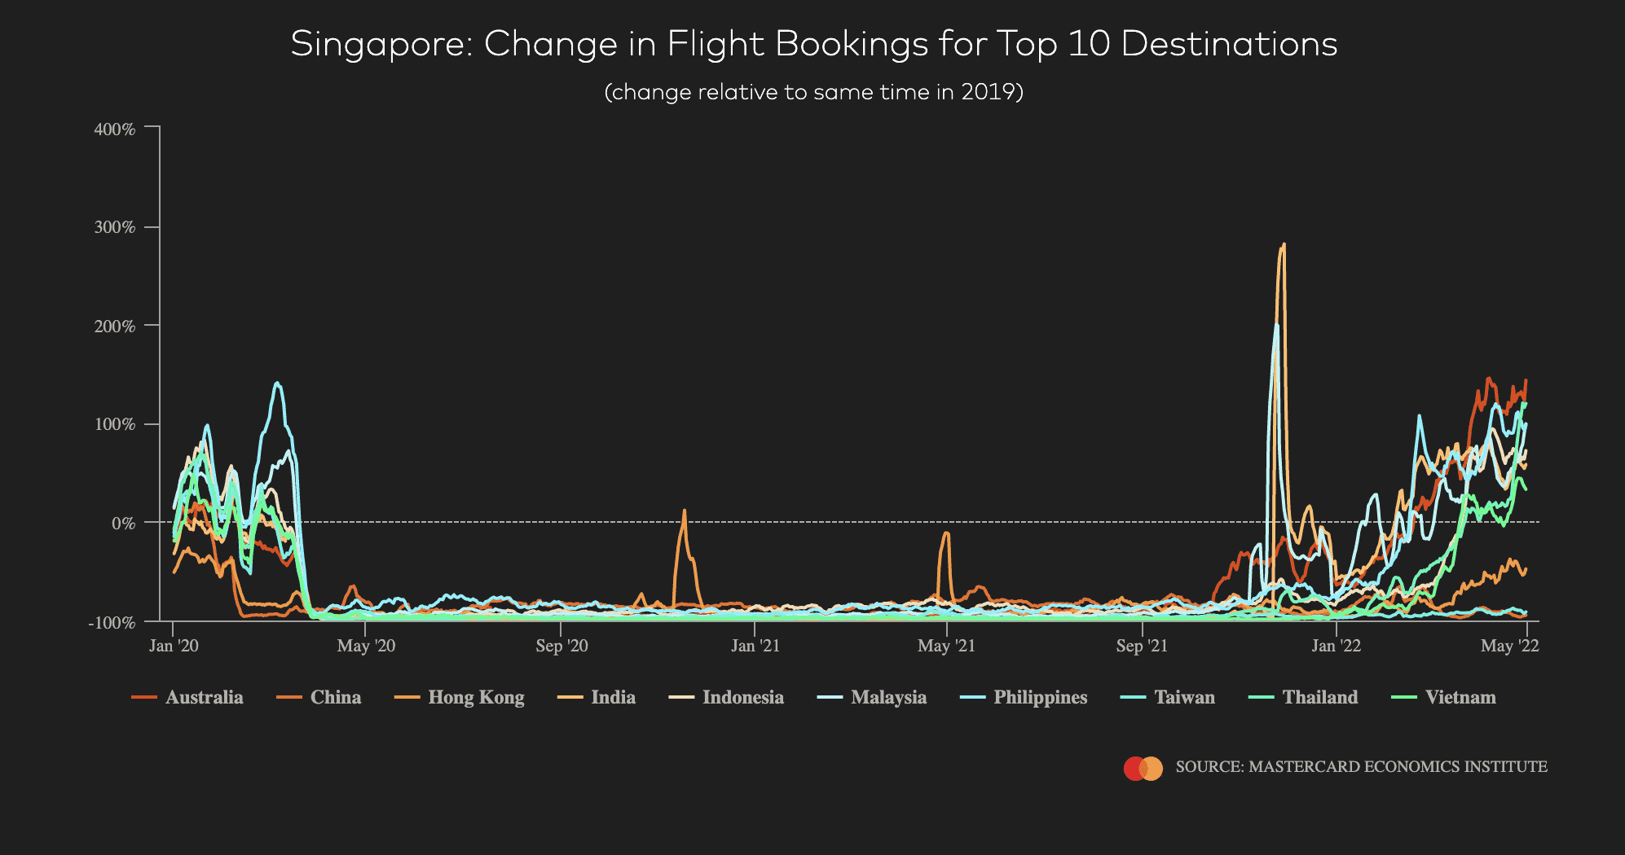Toggle the Vietnam legend entry
1625x855 pixels.
tap(1444, 697)
